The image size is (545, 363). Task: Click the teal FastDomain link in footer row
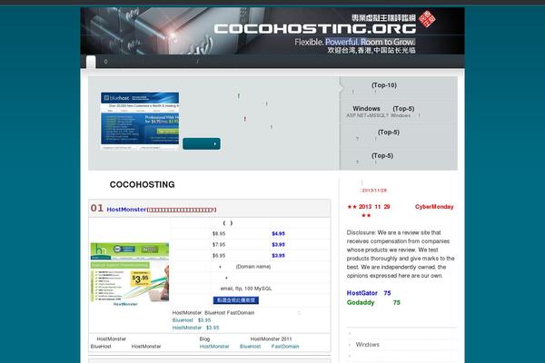(x=285, y=347)
